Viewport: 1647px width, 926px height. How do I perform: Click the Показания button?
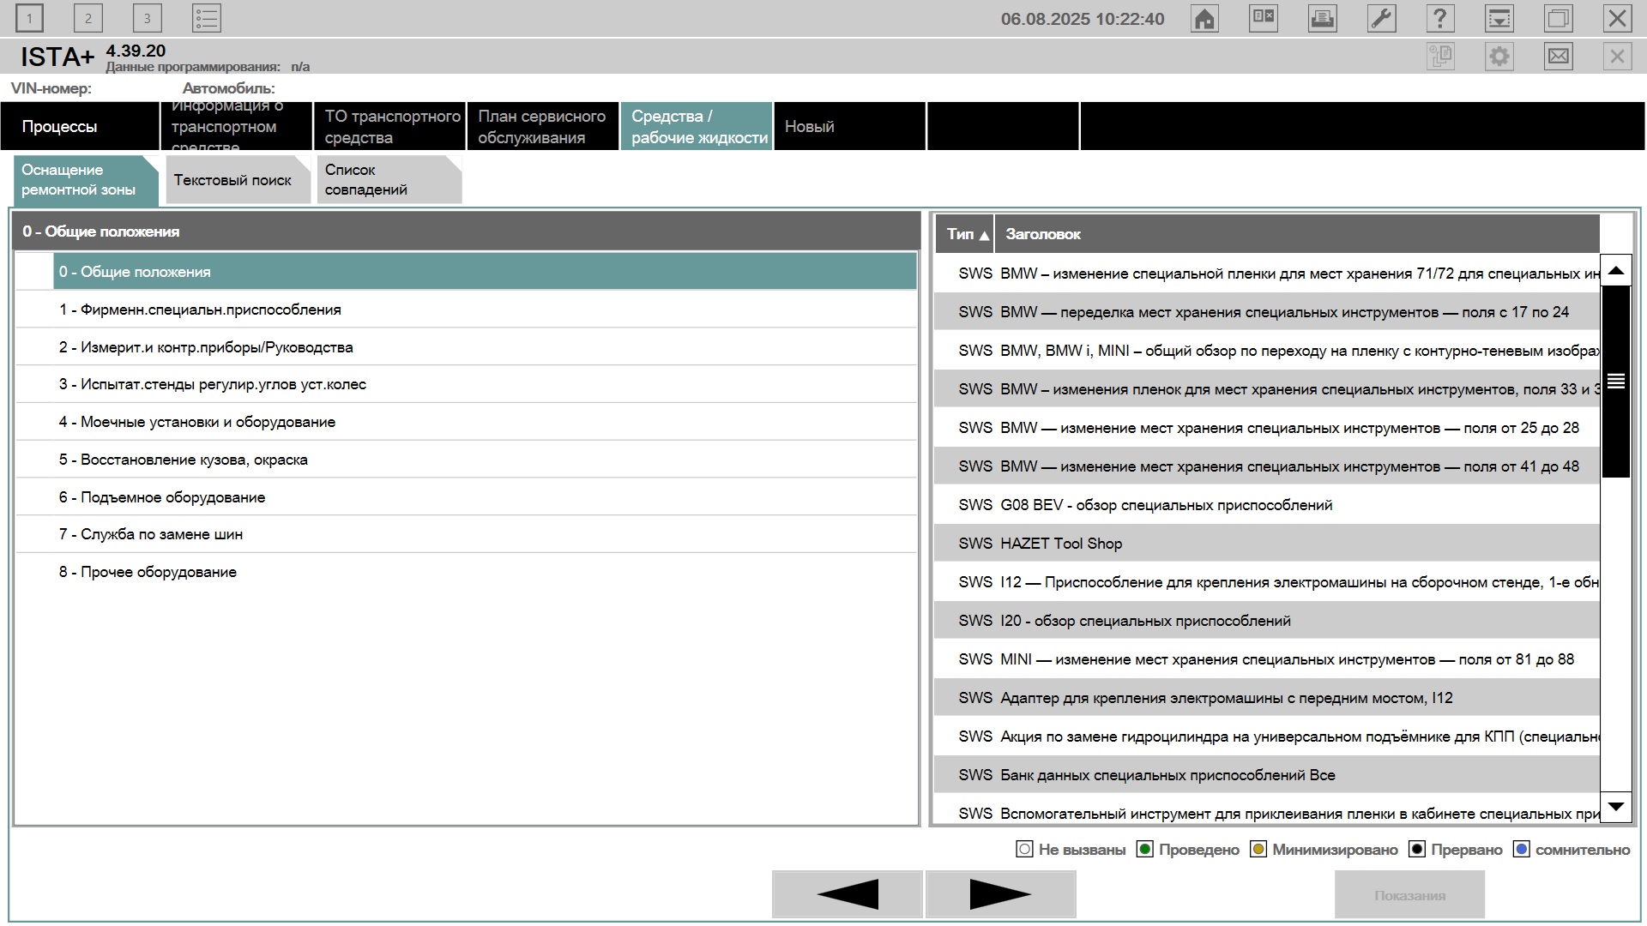click(x=1409, y=895)
